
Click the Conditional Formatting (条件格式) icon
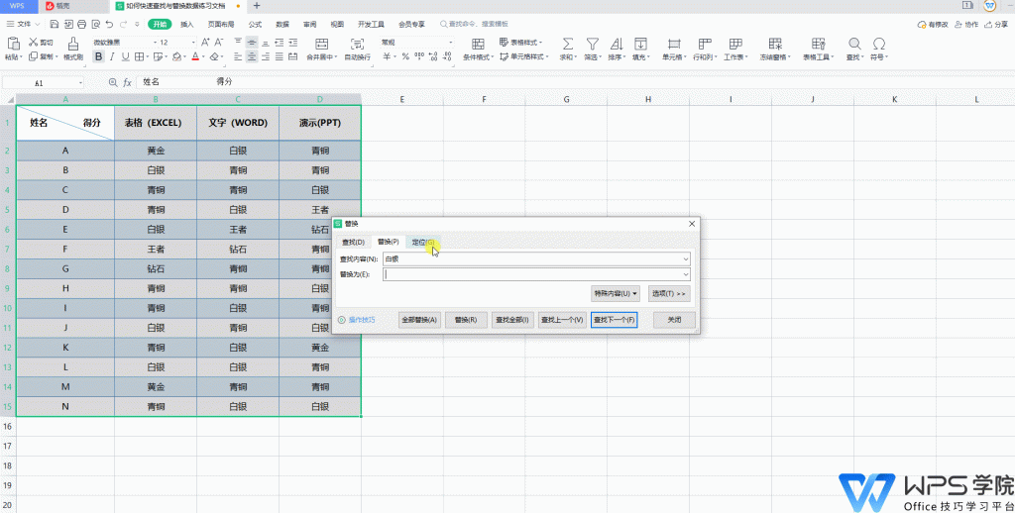[478, 44]
